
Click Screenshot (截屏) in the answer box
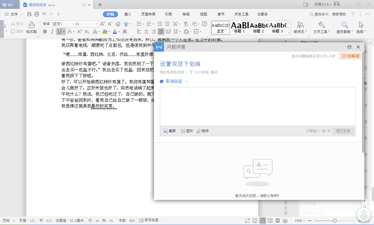169,131
